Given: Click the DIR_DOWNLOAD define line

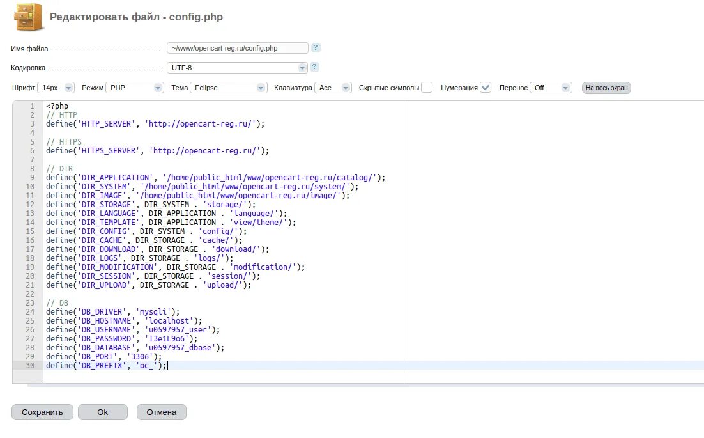Looking at the screenshot, I should (x=158, y=249).
